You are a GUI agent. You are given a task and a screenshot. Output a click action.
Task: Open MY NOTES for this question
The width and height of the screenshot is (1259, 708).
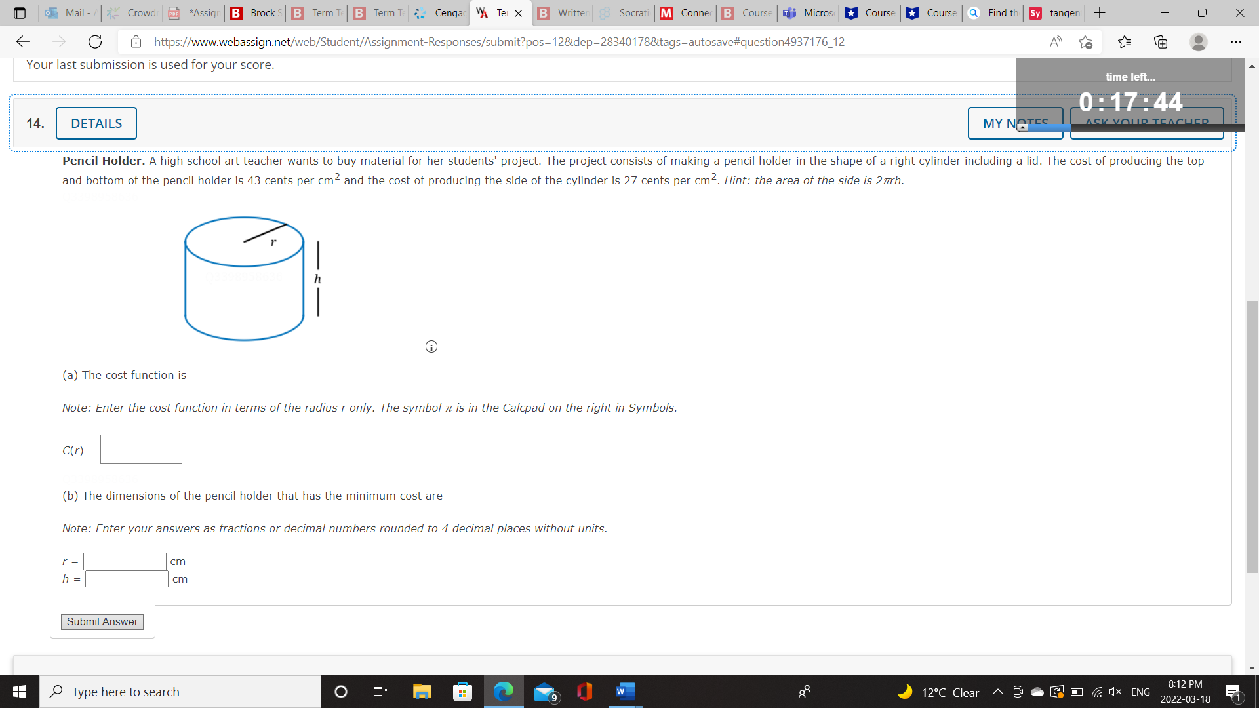pos(1015,123)
